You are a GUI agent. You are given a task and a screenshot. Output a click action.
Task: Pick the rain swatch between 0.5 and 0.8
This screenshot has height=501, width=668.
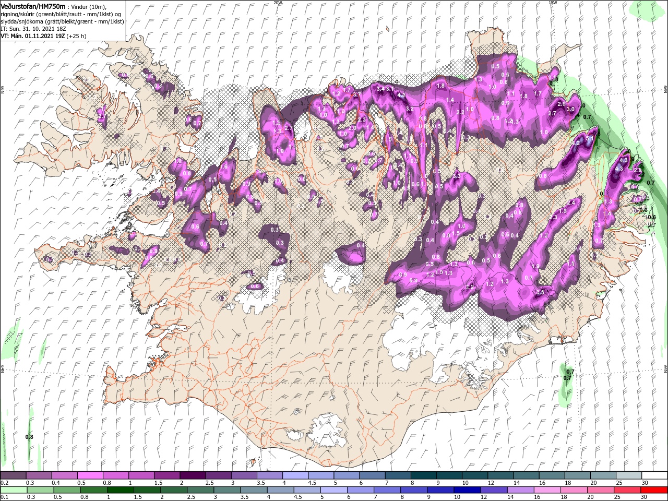click(68, 490)
